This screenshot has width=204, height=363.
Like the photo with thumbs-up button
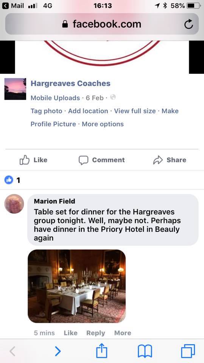click(33, 160)
